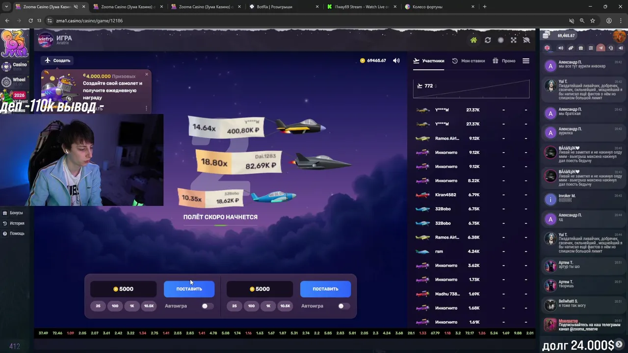628x353 pixels.
Task: Open Casino Slots in left sidebar
Action: pos(14,66)
